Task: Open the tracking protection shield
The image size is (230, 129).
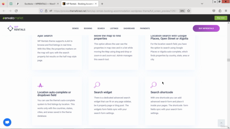Action: point(41,11)
